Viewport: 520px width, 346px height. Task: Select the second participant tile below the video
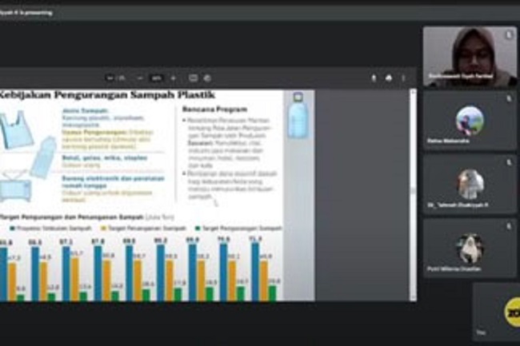pyautogui.click(x=470, y=121)
